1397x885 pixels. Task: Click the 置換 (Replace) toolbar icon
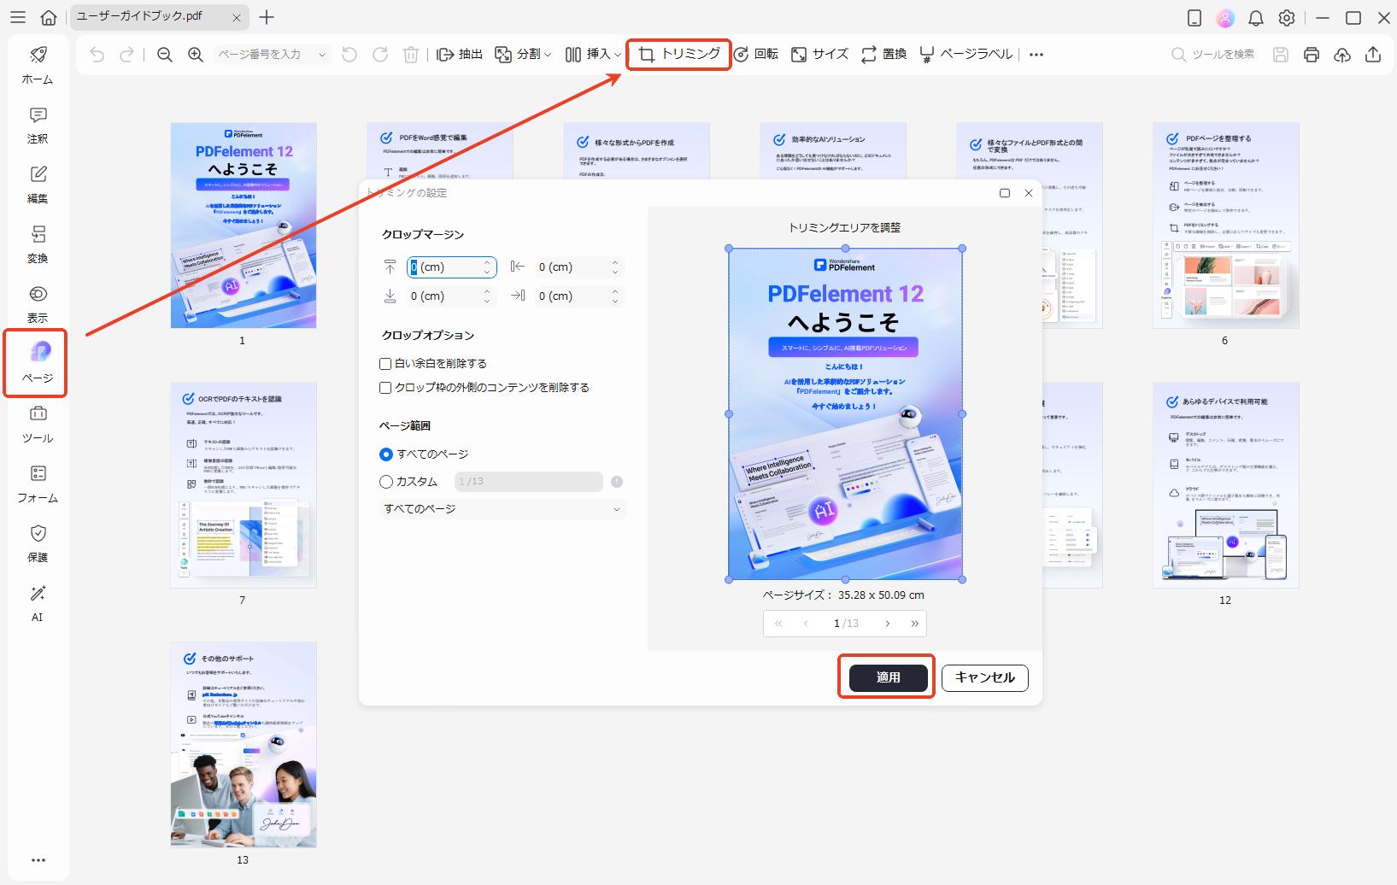882,54
